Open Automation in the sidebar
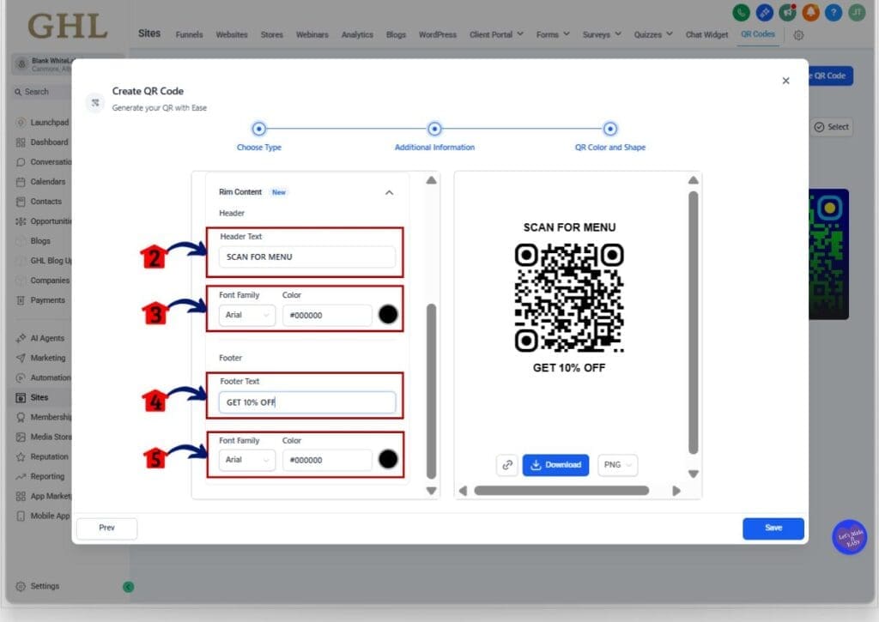Viewport: 879px width, 622px height. [x=44, y=377]
